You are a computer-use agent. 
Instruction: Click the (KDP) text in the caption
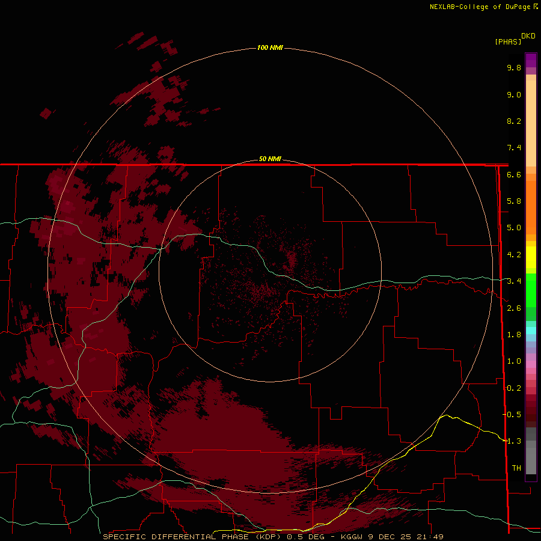click(x=268, y=537)
